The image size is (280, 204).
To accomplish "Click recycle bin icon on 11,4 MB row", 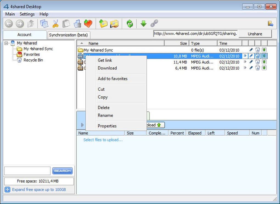I will click(x=257, y=62).
